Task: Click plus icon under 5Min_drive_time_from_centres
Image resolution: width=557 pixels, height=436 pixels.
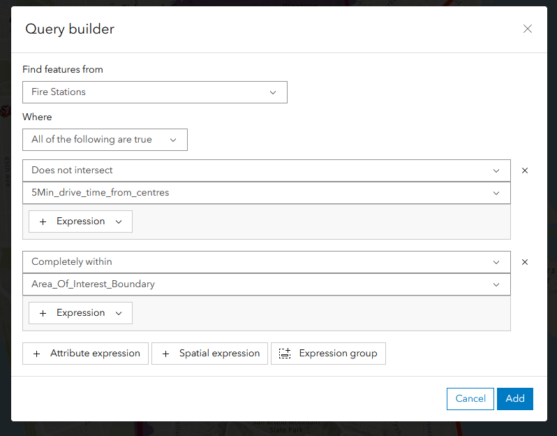Action: pyautogui.click(x=43, y=221)
